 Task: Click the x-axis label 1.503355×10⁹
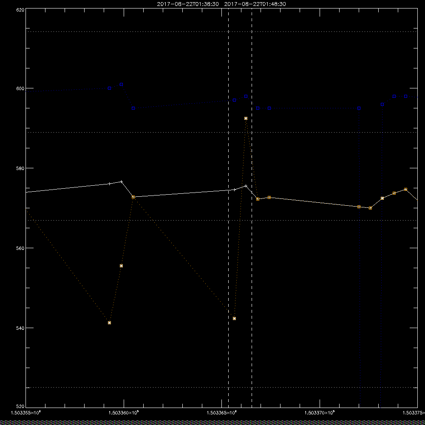(25, 413)
